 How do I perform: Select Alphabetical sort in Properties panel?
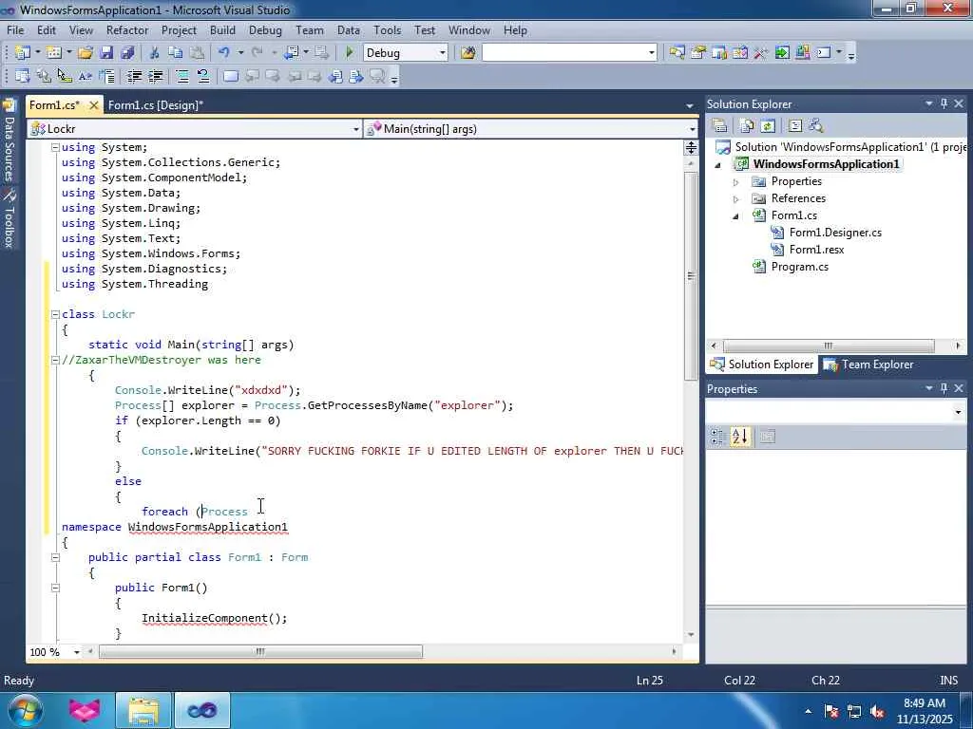pyautogui.click(x=739, y=437)
